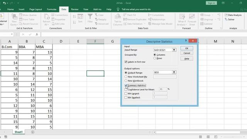Click From Table in Get & Transform

[27, 19]
